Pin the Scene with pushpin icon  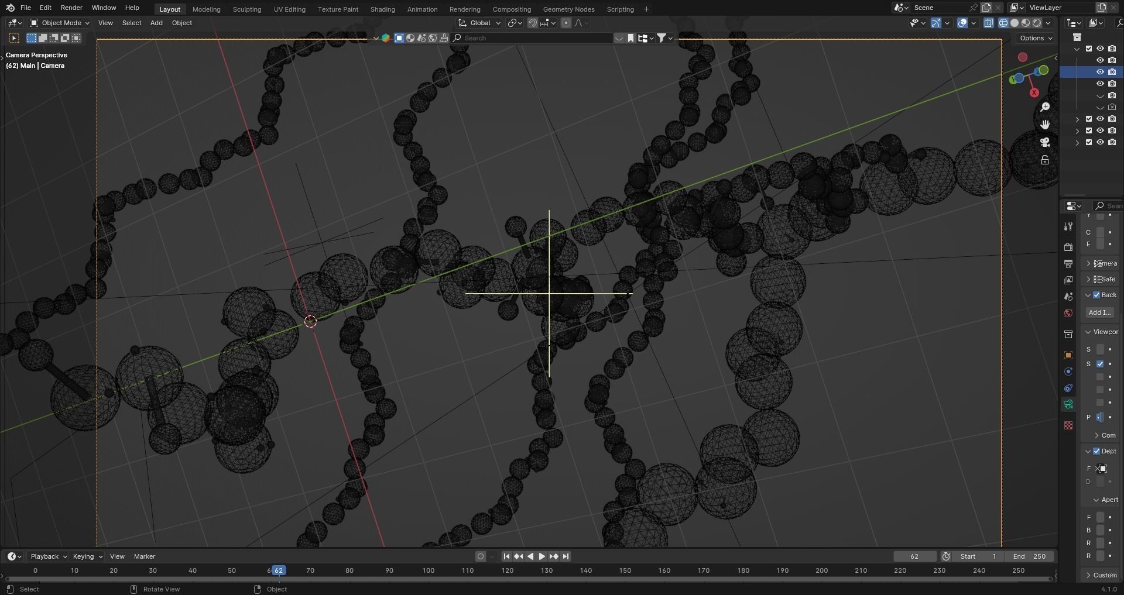pyautogui.click(x=973, y=8)
